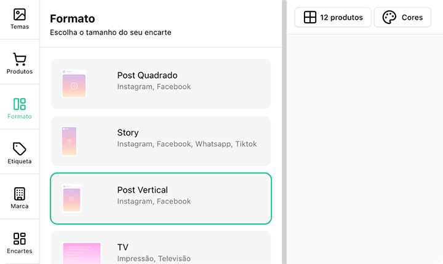The width and height of the screenshot is (443, 264).
Task: Click the Story preview thumbnail
Action: tap(70, 141)
